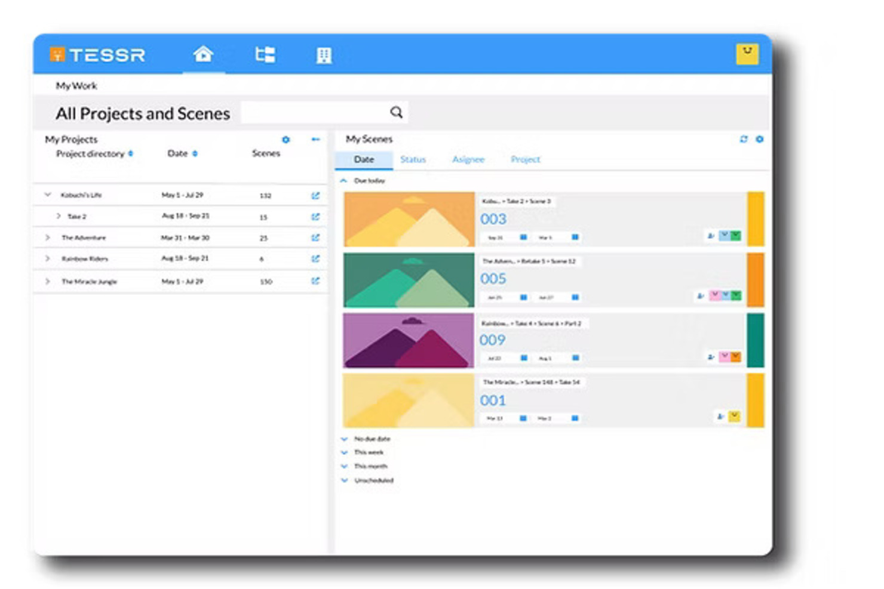Click the search magnifier icon
This screenshot has height=589, width=884.
coord(396,112)
